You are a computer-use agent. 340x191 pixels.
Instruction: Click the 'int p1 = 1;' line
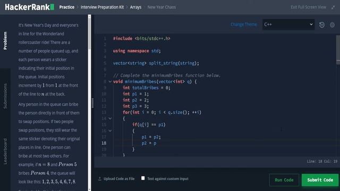click(136, 94)
